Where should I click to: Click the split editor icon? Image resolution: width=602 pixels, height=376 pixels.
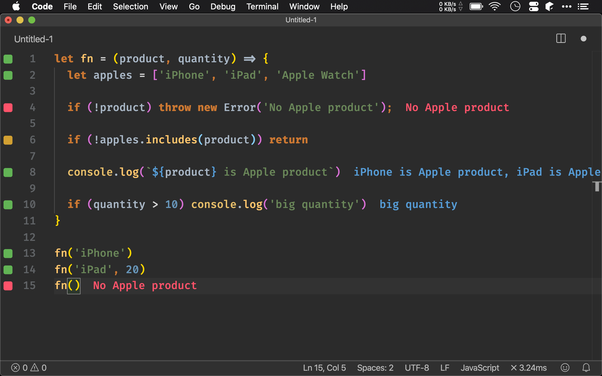point(561,39)
